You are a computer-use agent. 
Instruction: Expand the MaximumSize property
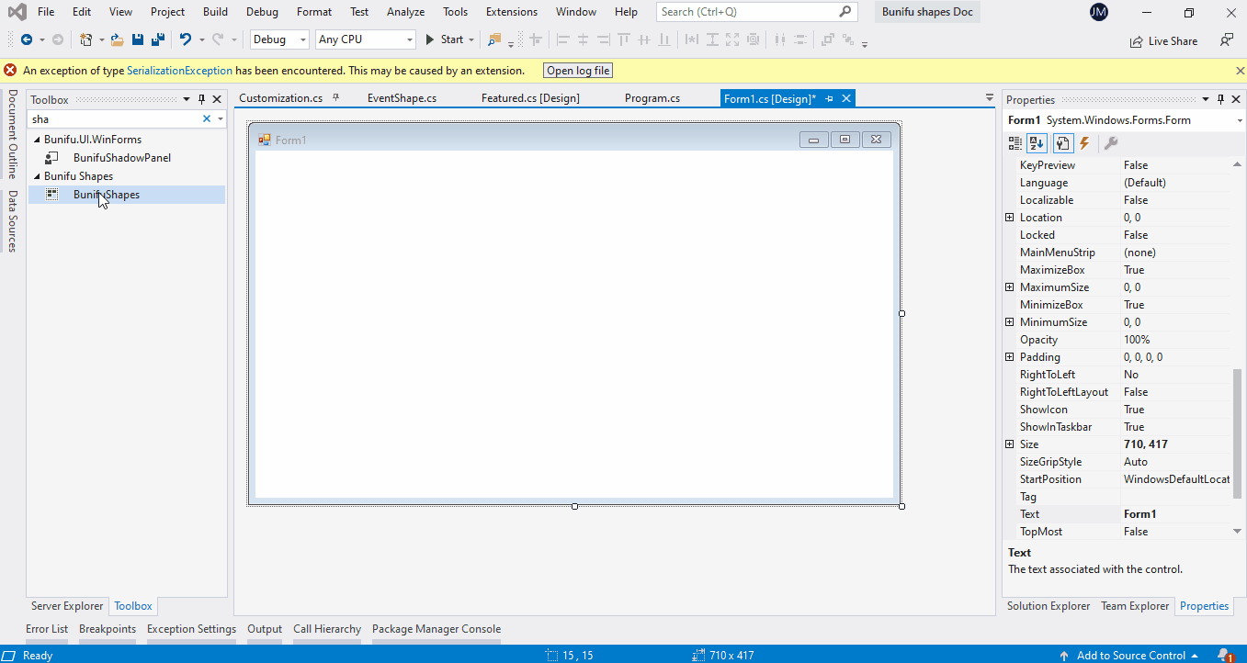pyautogui.click(x=1010, y=287)
